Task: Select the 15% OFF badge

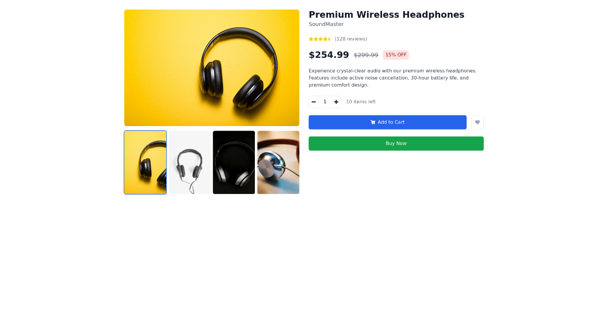Action: (396, 55)
